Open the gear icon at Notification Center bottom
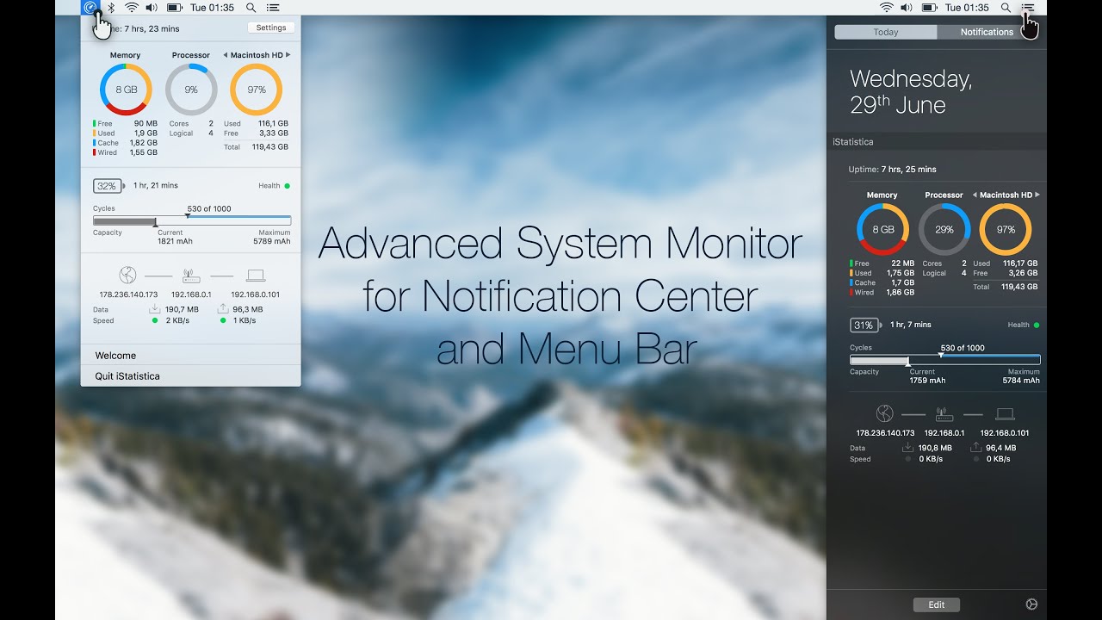 1031,604
